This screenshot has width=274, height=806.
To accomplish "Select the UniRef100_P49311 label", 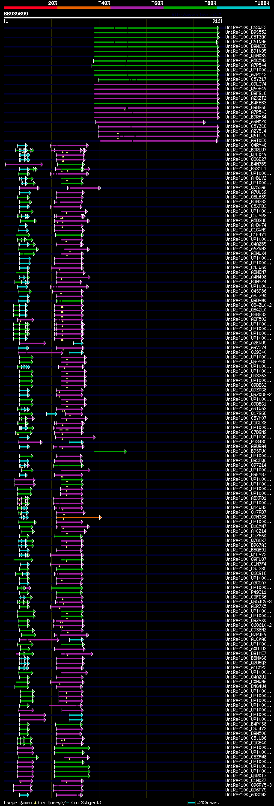I will [246, 592].
